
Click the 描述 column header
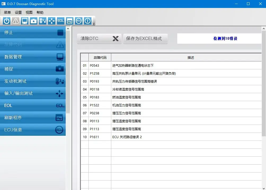187,58
